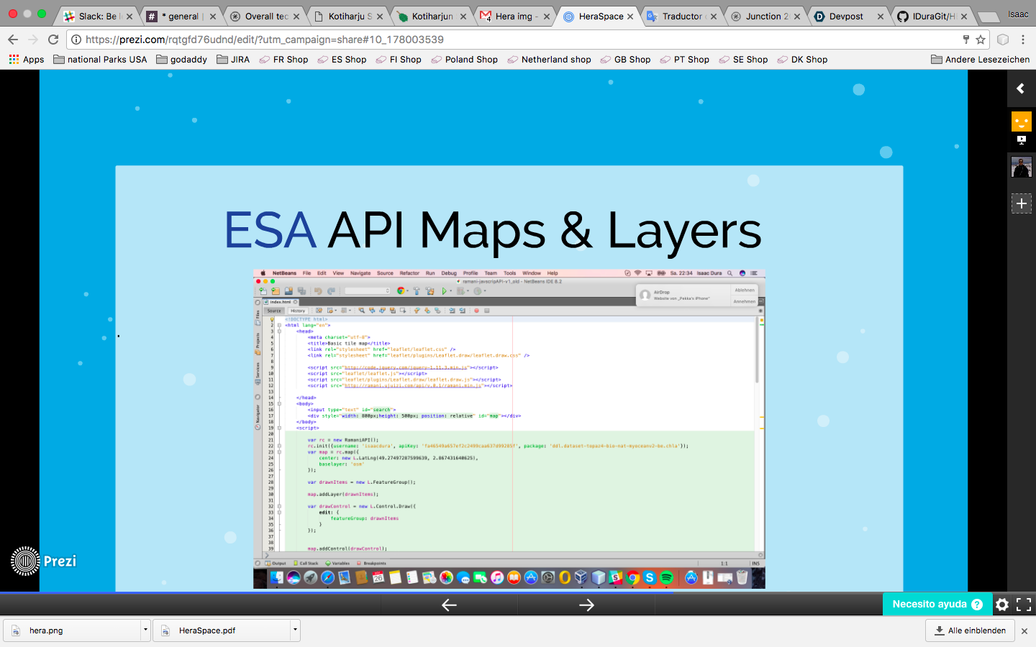Click the NetBeans code screenshot on slide
Screen dimensions: 1036x647
point(509,429)
